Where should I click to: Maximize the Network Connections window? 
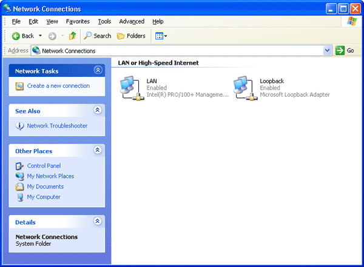pyautogui.click(x=343, y=9)
